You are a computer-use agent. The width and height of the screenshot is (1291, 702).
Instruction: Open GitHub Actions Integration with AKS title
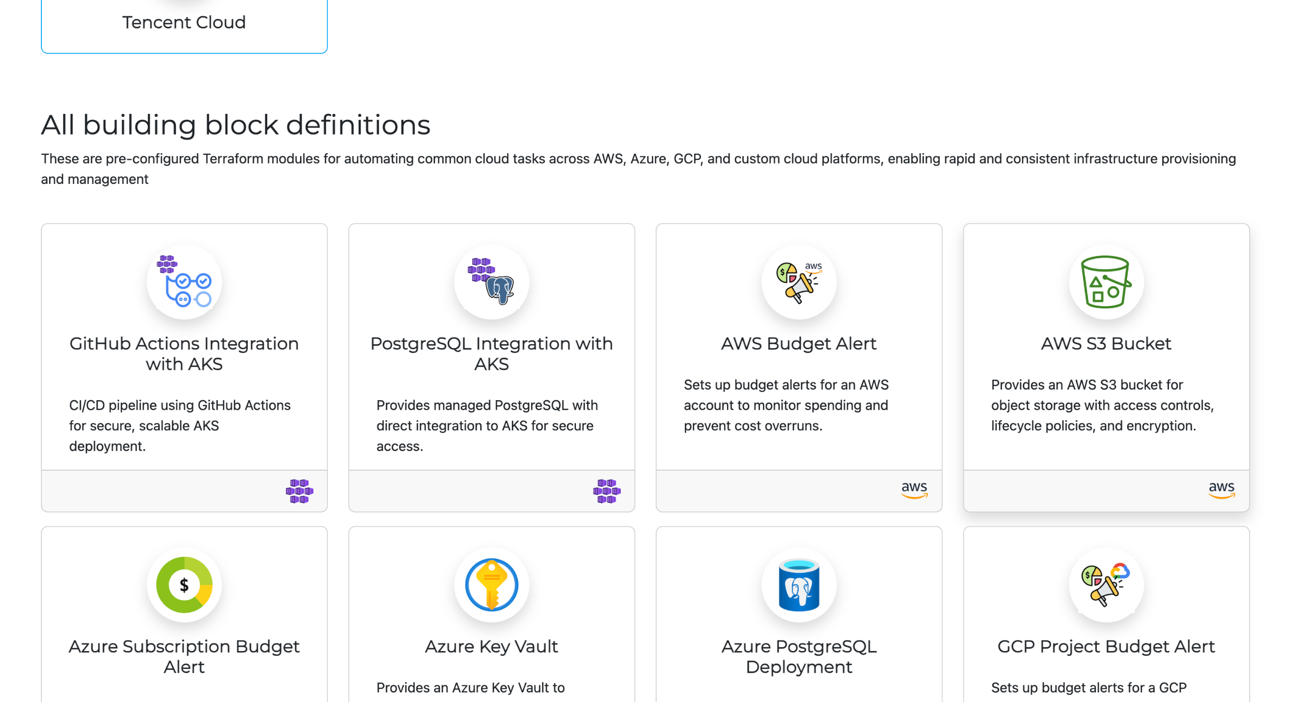[x=184, y=353]
